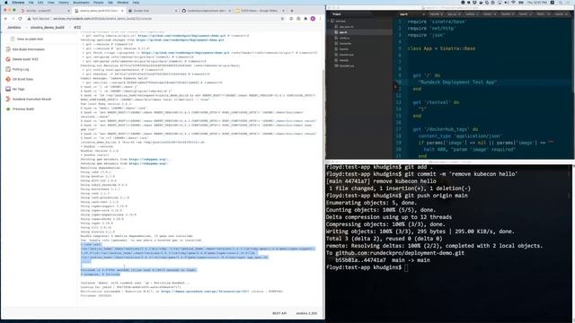Click the volume icon in the menu bar

click(507, 2)
